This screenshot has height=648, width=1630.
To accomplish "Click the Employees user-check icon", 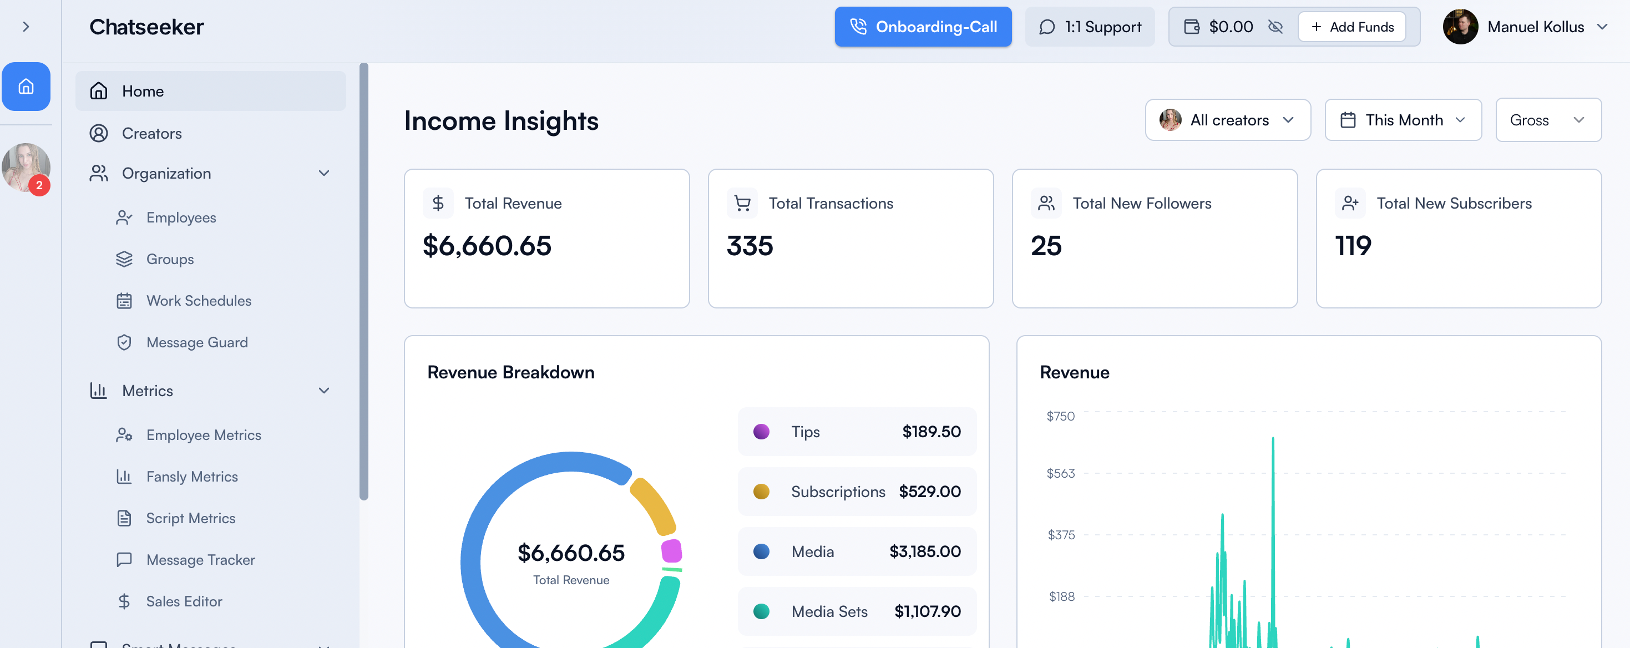I will 124,217.
